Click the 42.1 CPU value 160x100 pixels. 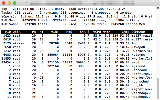[97, 39]
